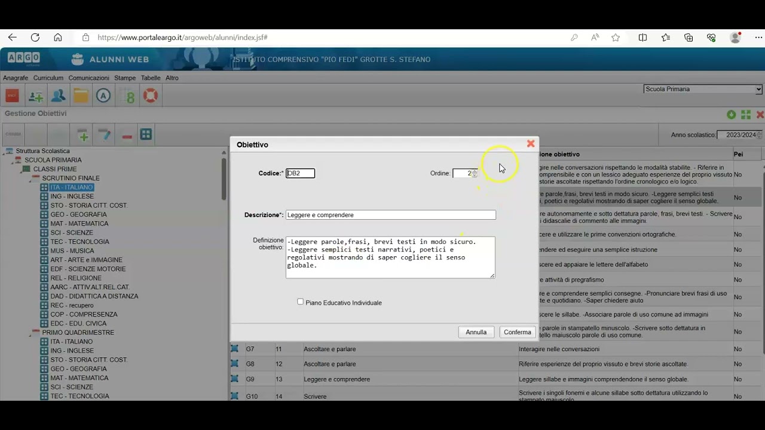Go to the browser home icon

click(58, 37)
